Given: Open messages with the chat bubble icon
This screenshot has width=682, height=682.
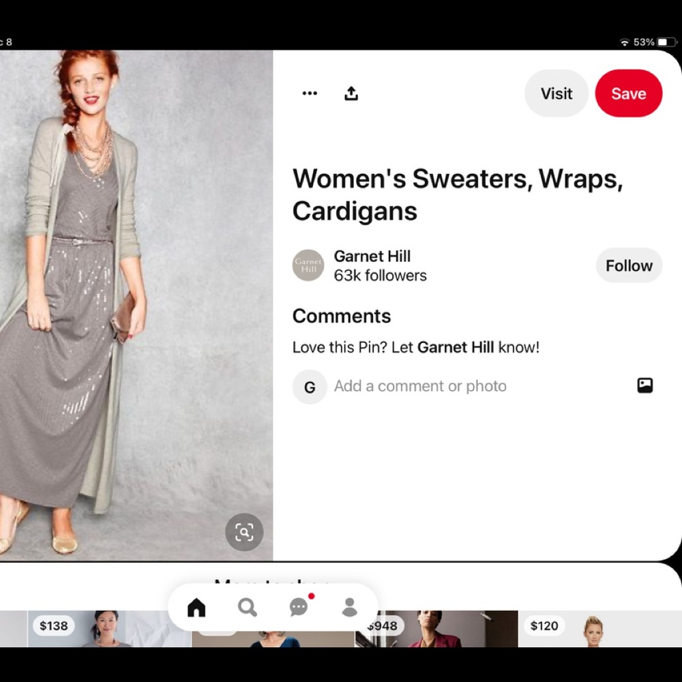Looking at the screenshot, I should pyautogui.click(x=299, y=607).
